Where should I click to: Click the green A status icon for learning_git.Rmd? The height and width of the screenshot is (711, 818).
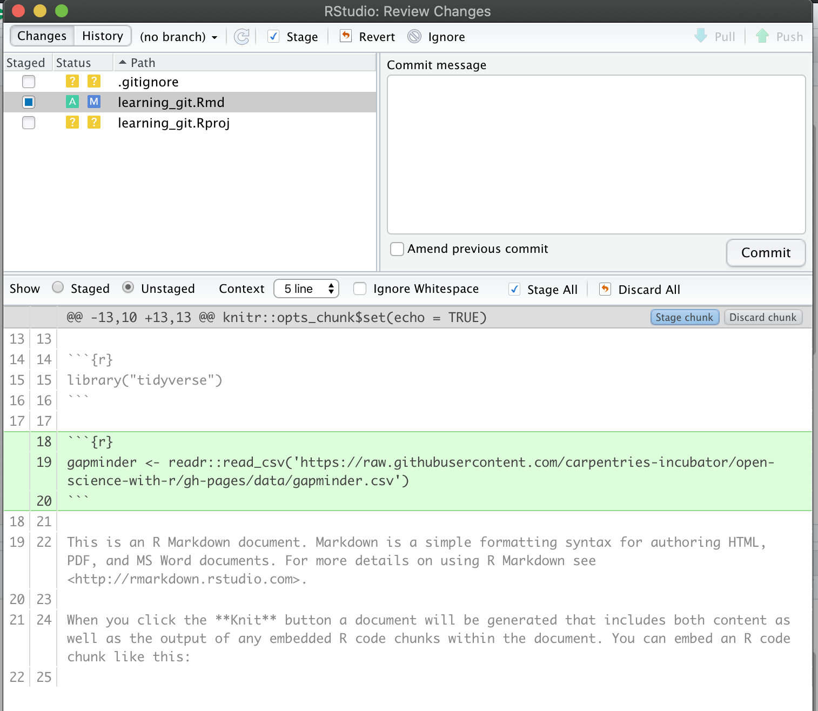(72, 102)
